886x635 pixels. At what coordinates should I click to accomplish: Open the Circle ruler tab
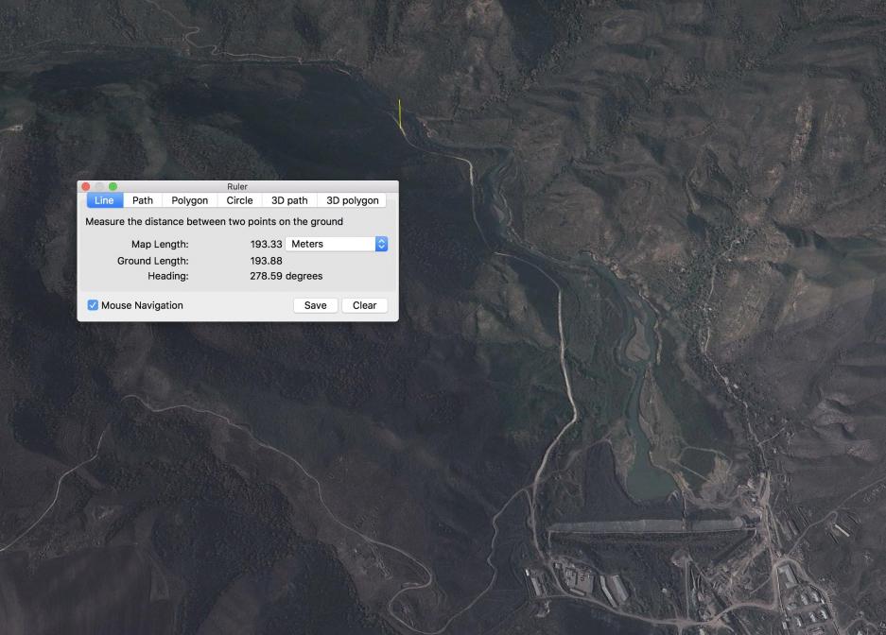pos(239,200)
